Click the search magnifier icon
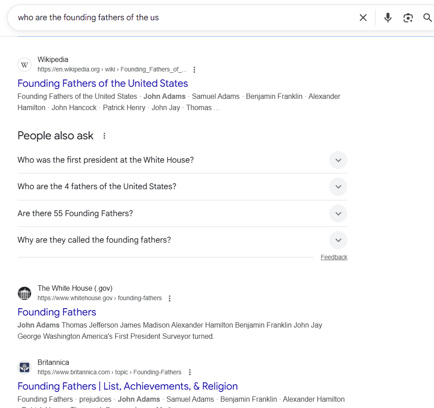The image size is (434, 408). [x=427, y=18]
